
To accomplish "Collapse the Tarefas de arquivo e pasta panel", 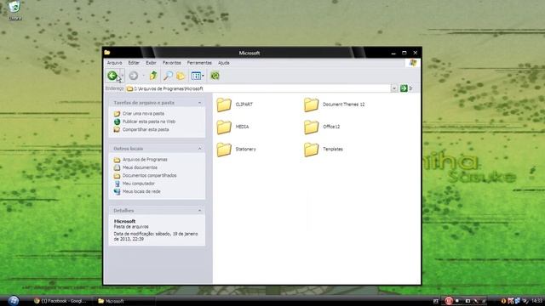I will (x=199, y=103).
